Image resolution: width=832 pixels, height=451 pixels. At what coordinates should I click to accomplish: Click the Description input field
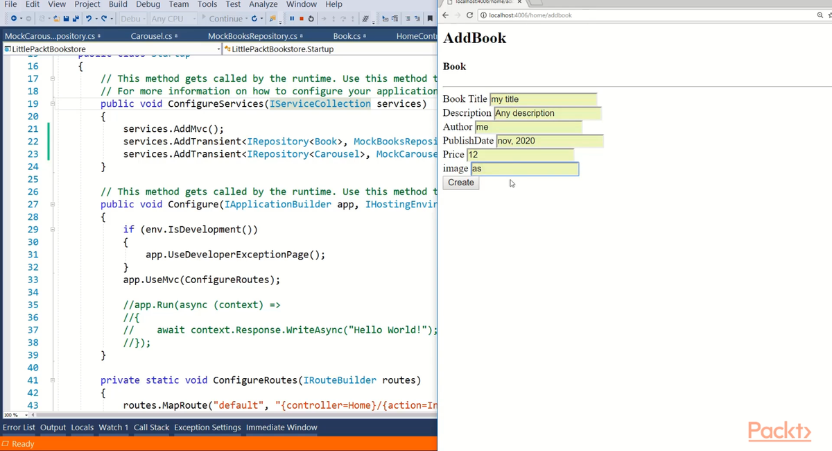tap(548, 113)
